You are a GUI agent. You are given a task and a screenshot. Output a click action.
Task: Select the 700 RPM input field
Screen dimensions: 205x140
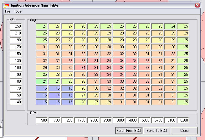click(54, 120)
